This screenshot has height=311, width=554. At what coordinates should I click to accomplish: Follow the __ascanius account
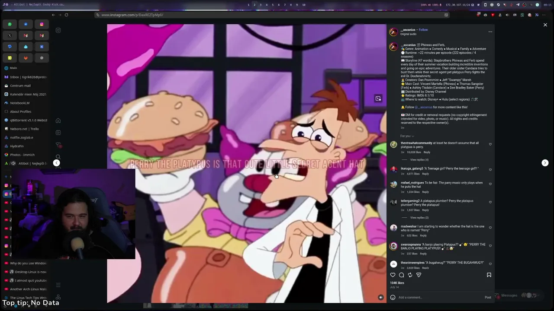click(423, 30)
